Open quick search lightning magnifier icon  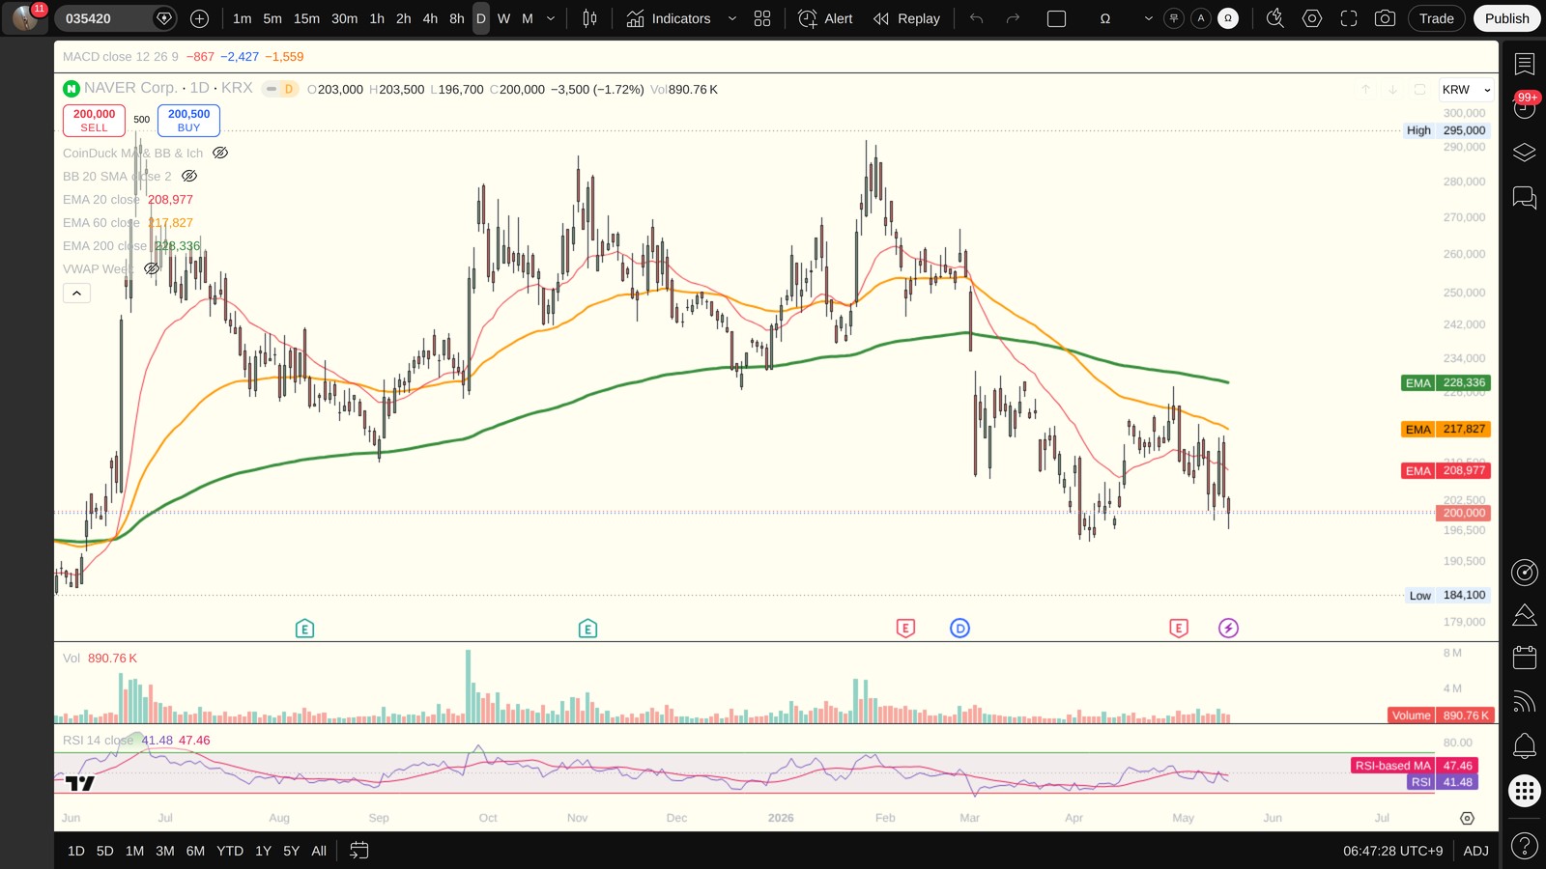point(1275,18)
